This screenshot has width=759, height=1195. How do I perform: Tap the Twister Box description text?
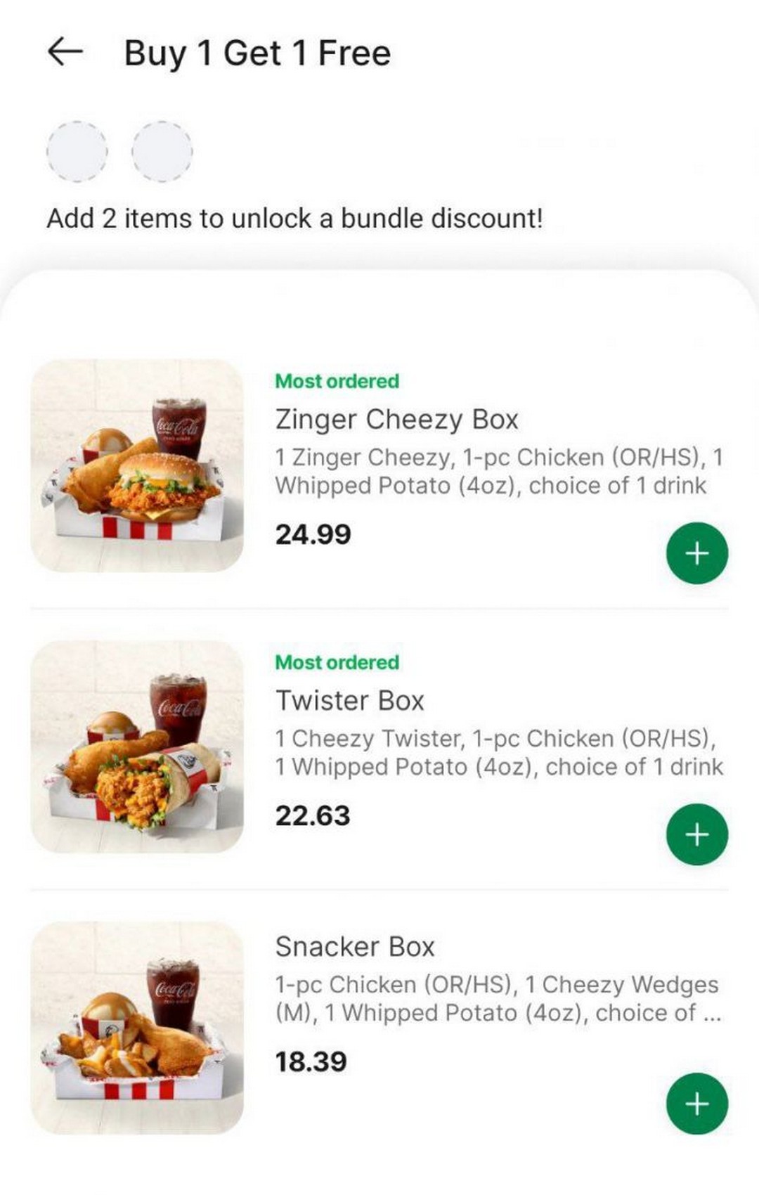point(498,752)
